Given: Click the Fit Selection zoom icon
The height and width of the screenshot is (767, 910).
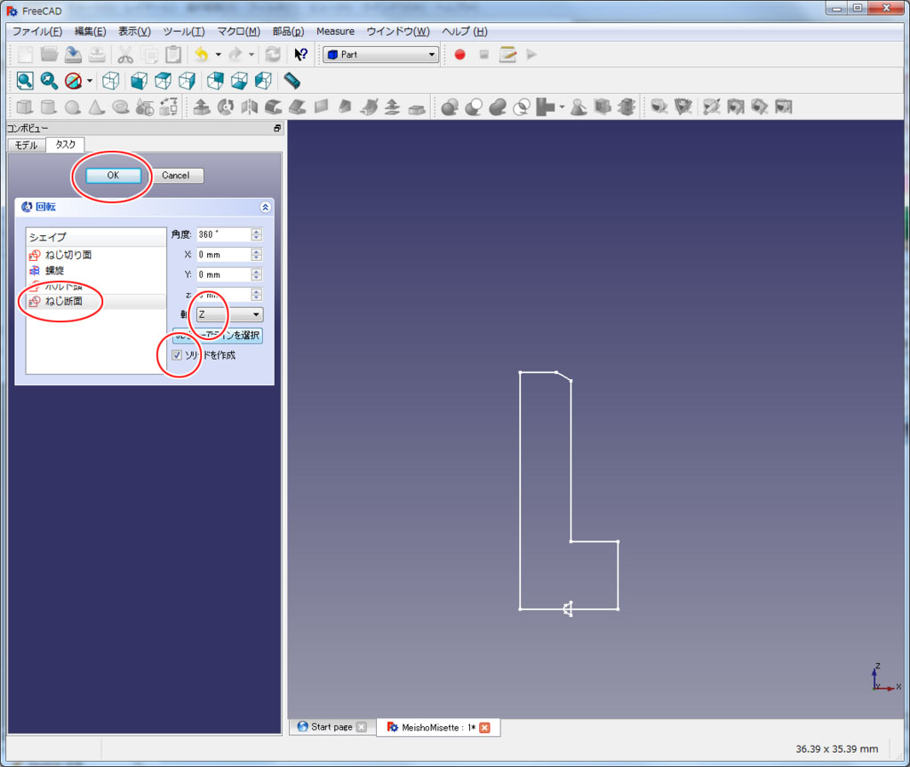Looking at the screenshot, I should click(x=49, y=81).
